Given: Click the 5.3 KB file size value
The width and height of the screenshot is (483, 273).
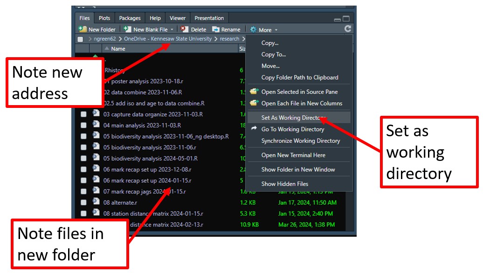Looking at the screenshot, I should click(248, 213).
